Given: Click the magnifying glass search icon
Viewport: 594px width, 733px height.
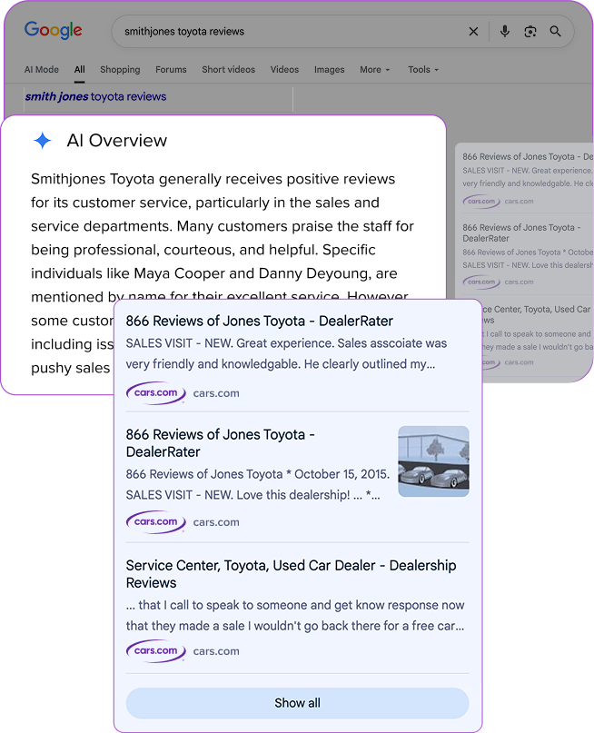Looking at the screenshot, I should [556, 32].
